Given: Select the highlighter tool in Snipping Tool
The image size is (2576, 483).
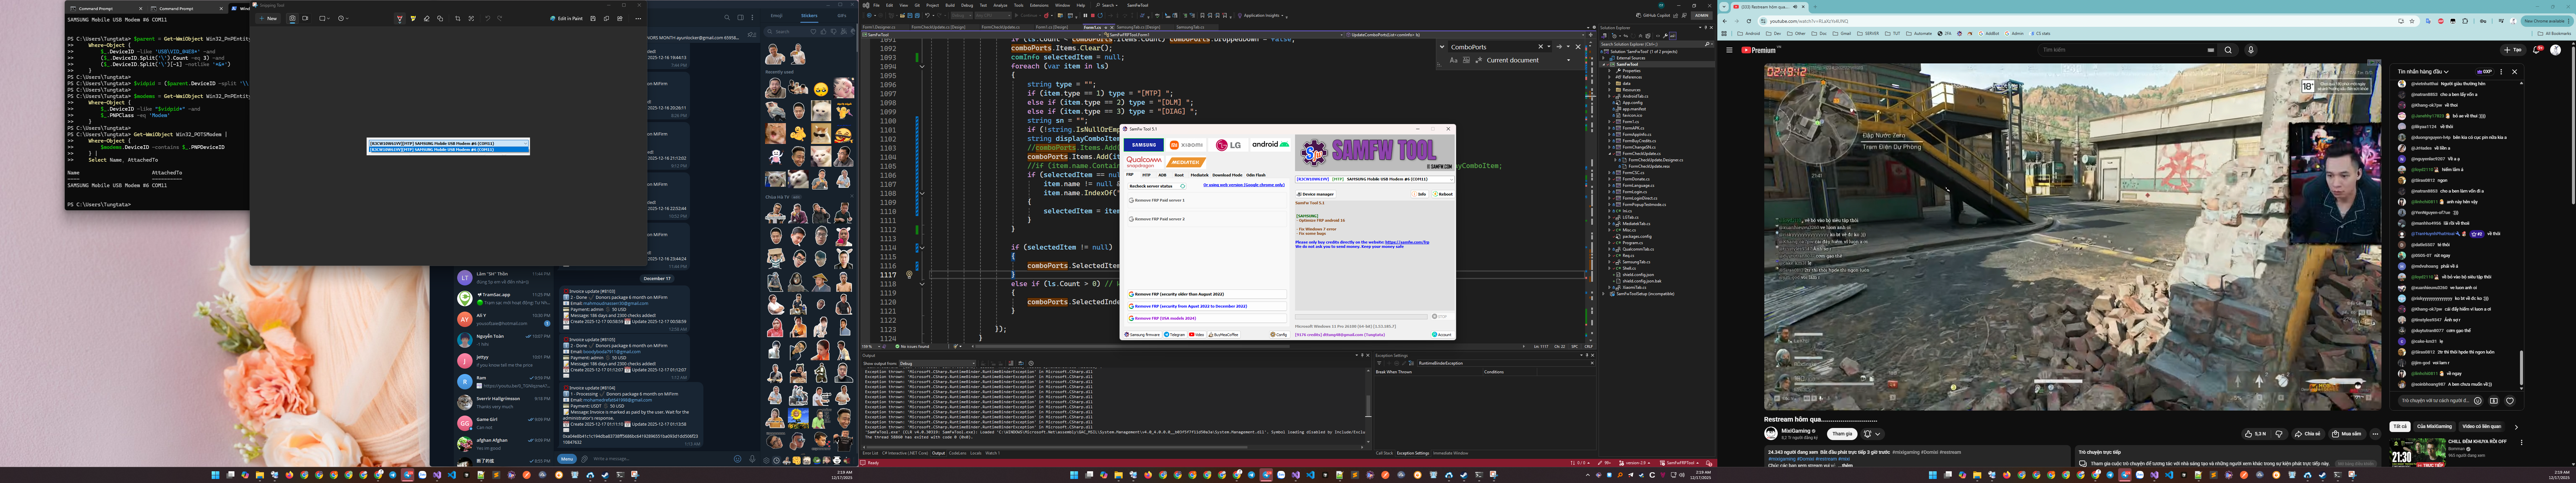Looking at the screenshot, I should [x=413, y=18].
